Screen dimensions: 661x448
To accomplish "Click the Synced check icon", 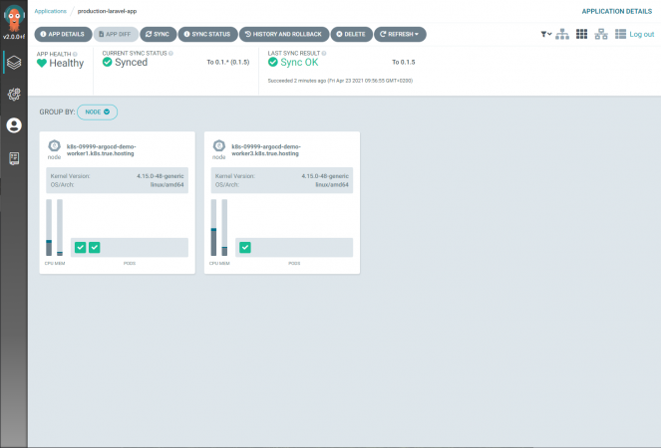I will pos(108,63).
